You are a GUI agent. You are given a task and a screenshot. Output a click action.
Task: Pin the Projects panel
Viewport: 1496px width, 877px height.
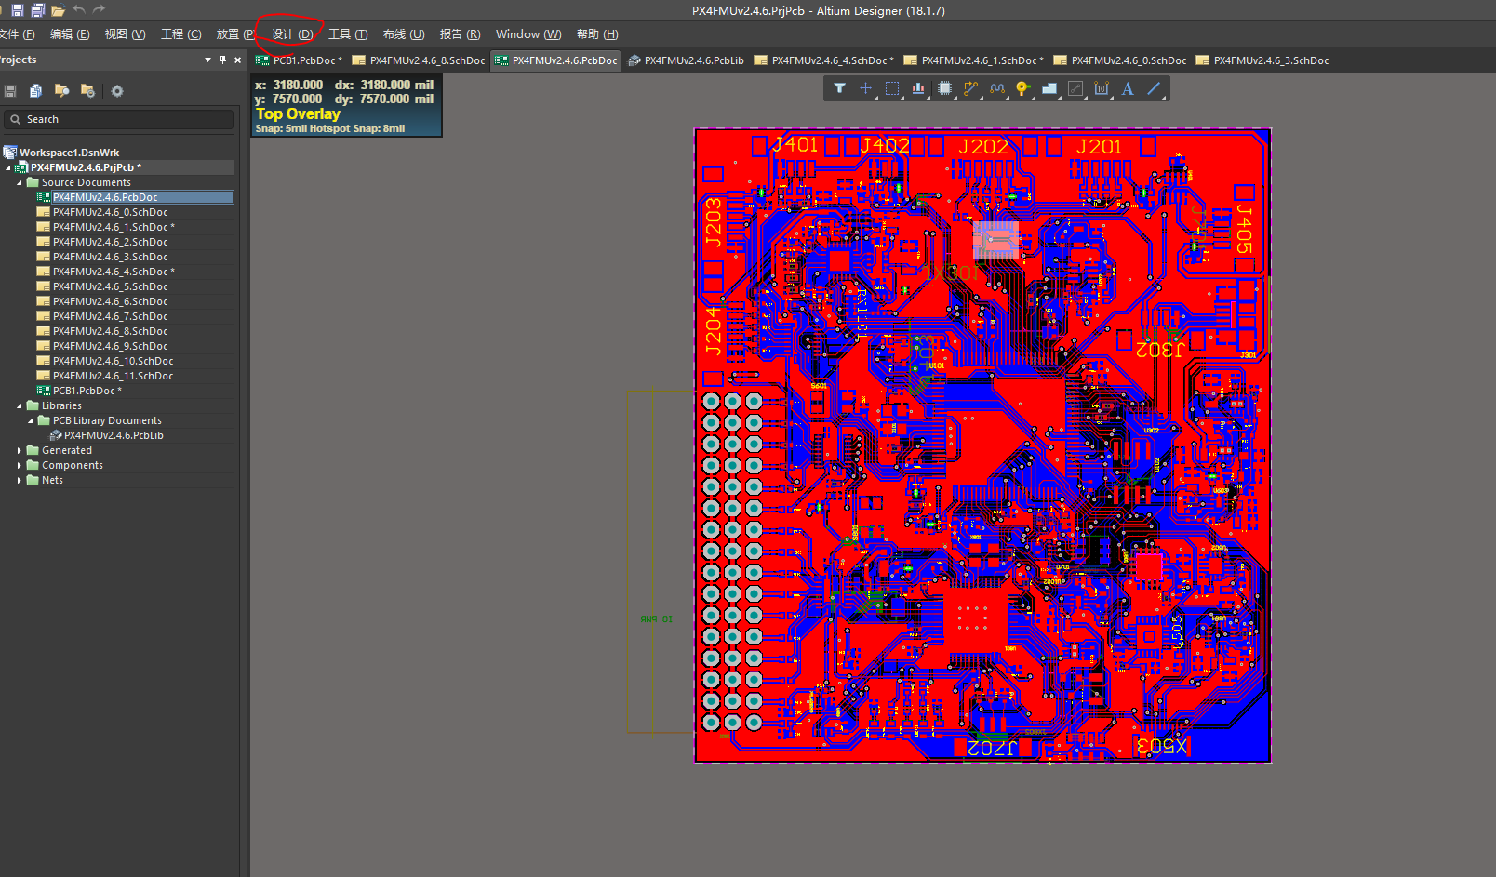(x=222, y=60)
